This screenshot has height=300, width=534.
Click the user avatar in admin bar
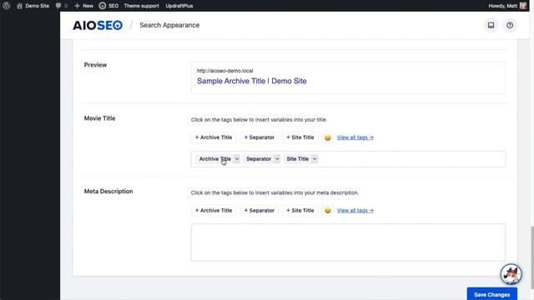(x=523, y=6)
